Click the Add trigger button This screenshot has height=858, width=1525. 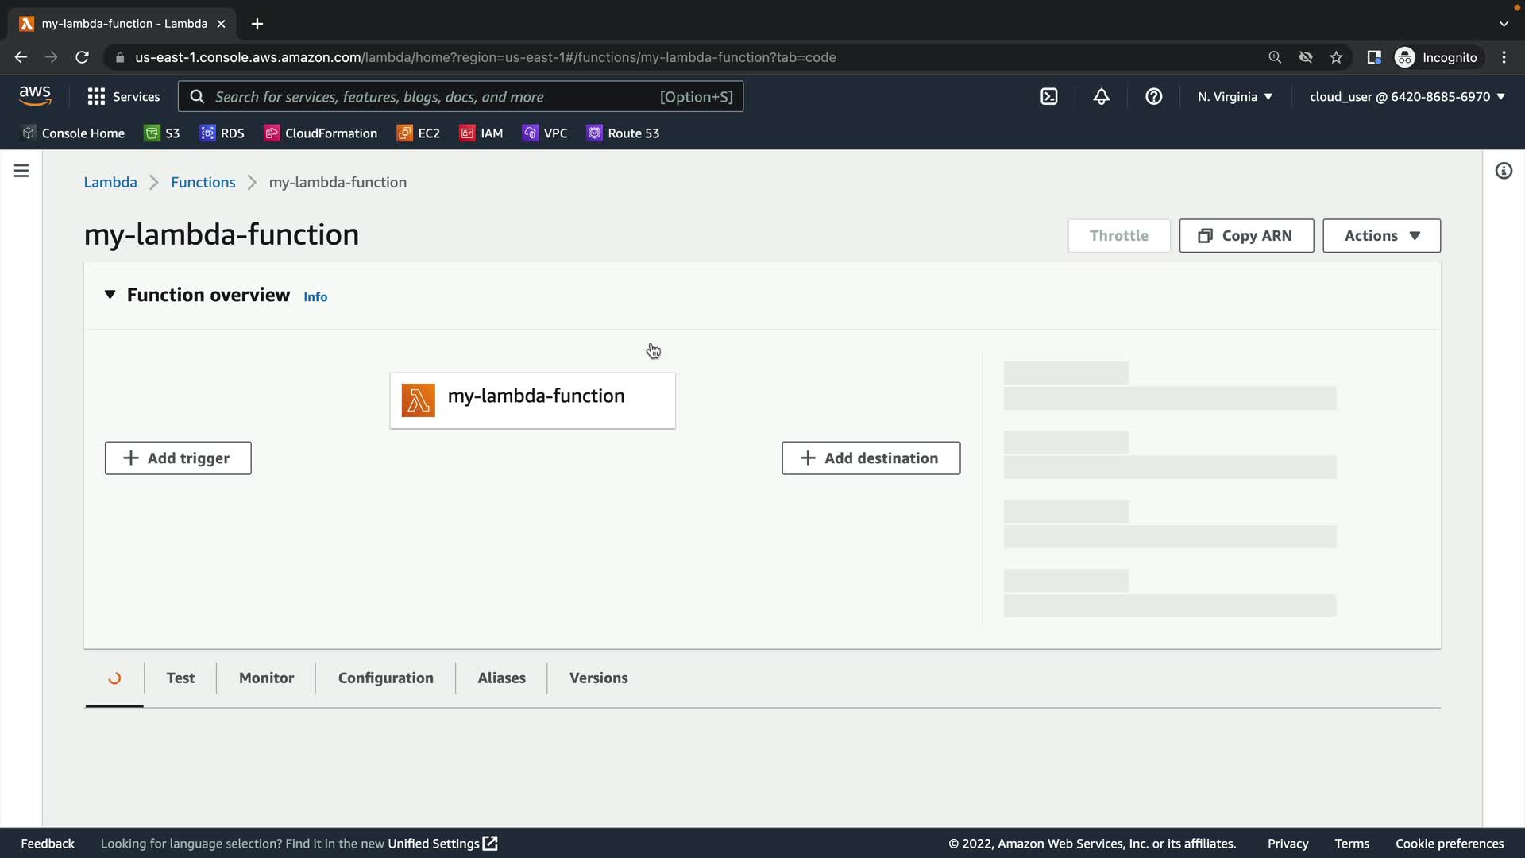pyautogui.click(x=178, y=458)
